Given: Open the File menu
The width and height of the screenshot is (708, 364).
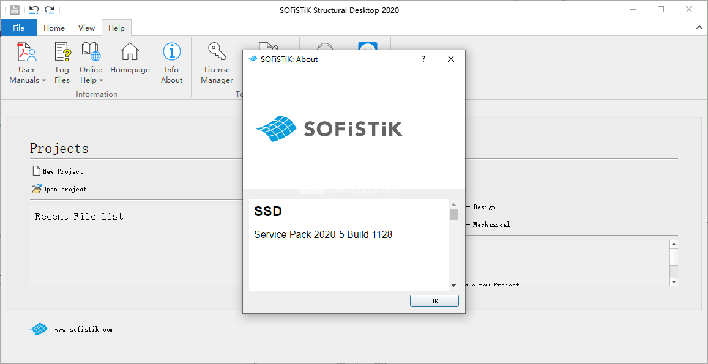Looking at the screenshot, I should tap(18, 28).
